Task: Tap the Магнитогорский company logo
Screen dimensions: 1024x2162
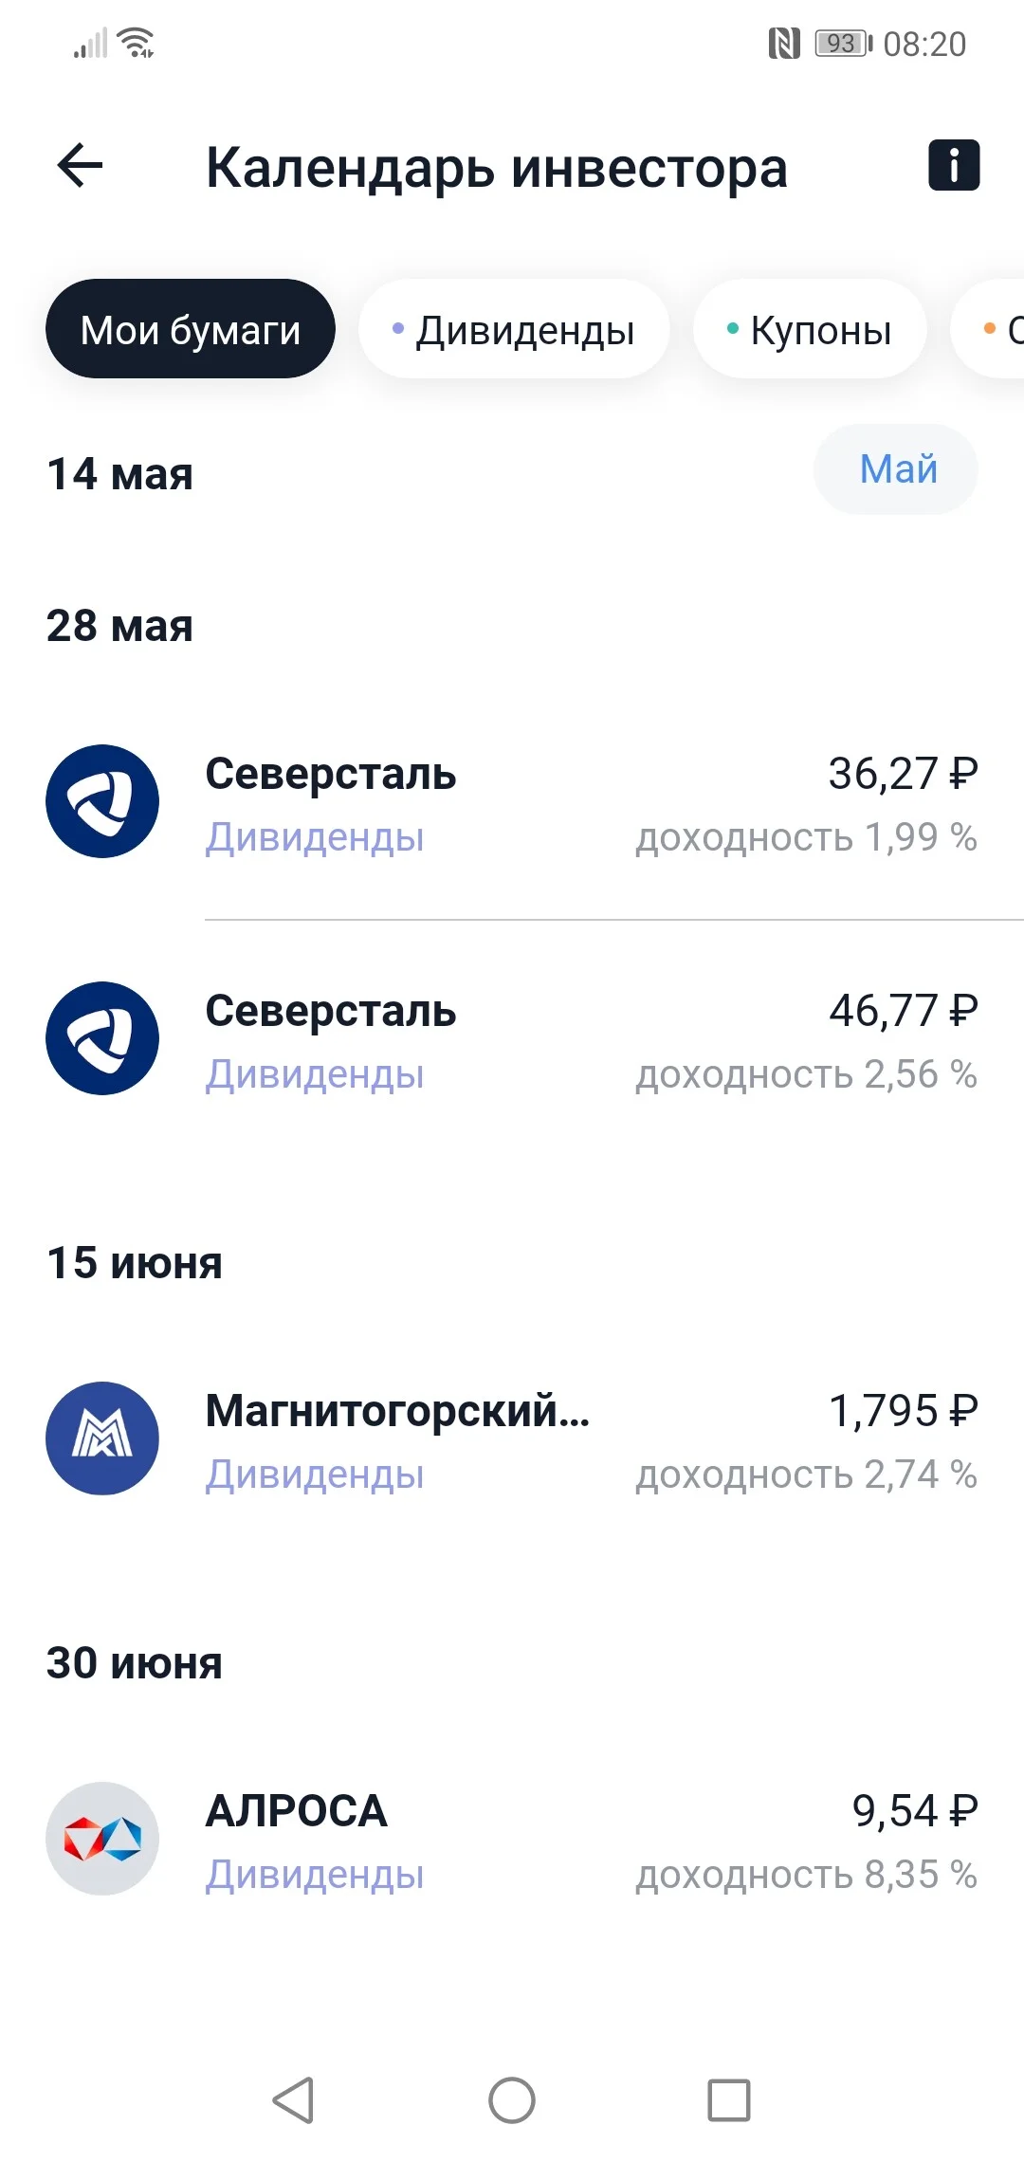Action: 102,1438
